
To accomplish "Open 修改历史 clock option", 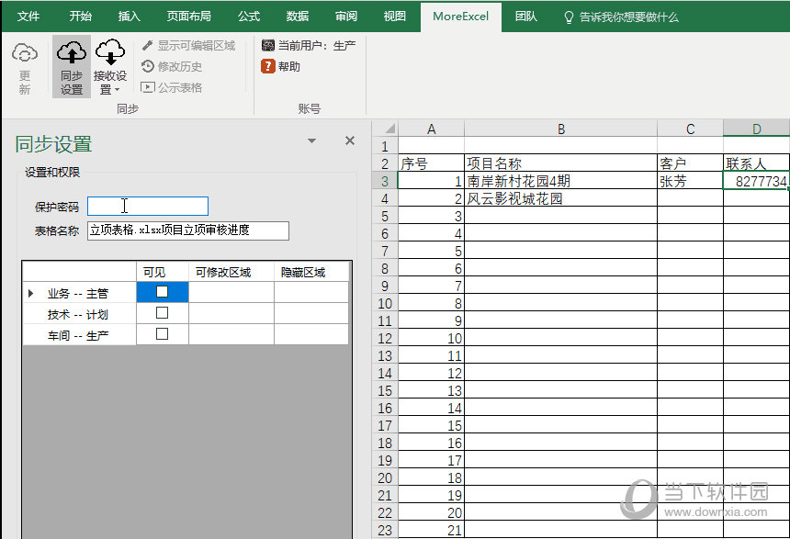I will tap(172, 66).
